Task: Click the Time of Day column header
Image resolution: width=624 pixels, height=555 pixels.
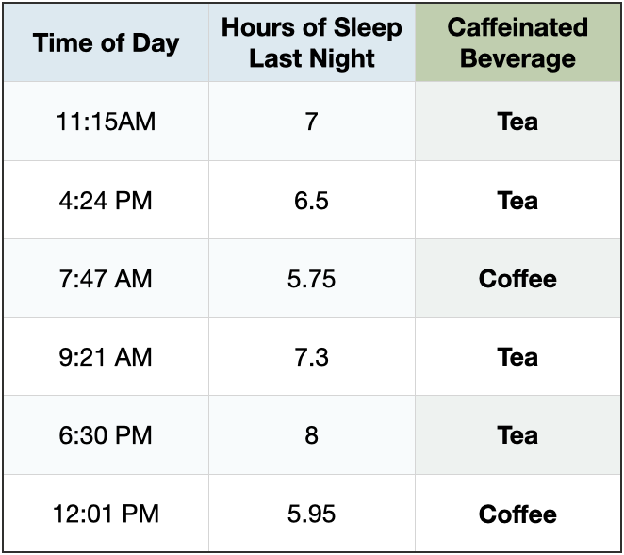Action: point(106,43)
